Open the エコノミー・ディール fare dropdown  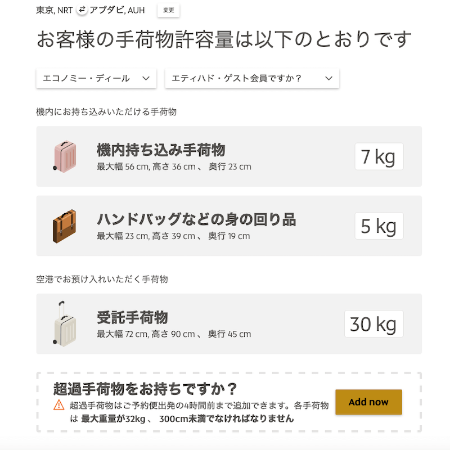point(96,79)
